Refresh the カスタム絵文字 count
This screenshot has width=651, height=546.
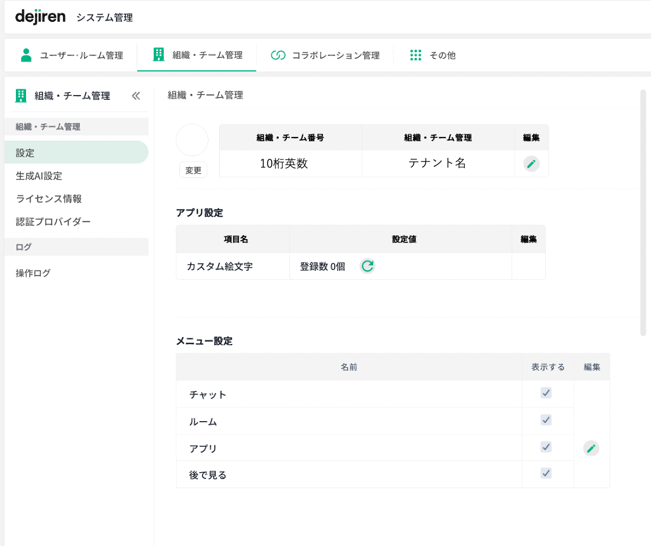[367, 266]
